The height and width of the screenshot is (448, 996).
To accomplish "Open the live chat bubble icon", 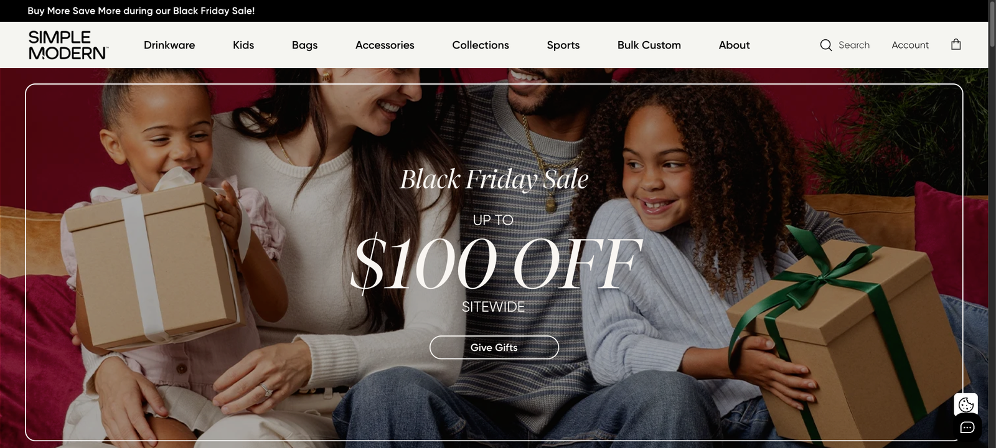I will [x=967, y=427].
